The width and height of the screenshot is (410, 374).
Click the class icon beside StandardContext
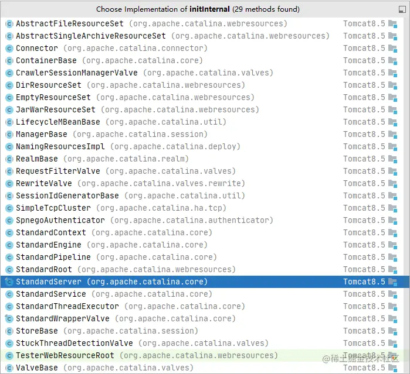point(9,233)
